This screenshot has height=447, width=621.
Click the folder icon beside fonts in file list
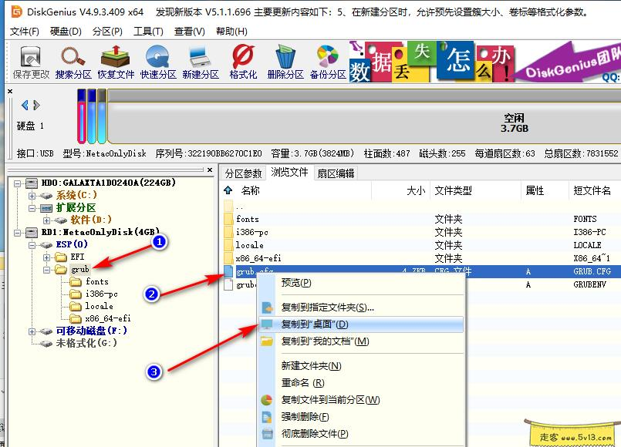pos(227,218)
